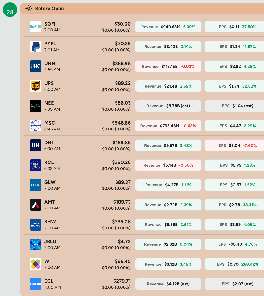Click SHW revenue $6.36B card

tap(168, 225)
